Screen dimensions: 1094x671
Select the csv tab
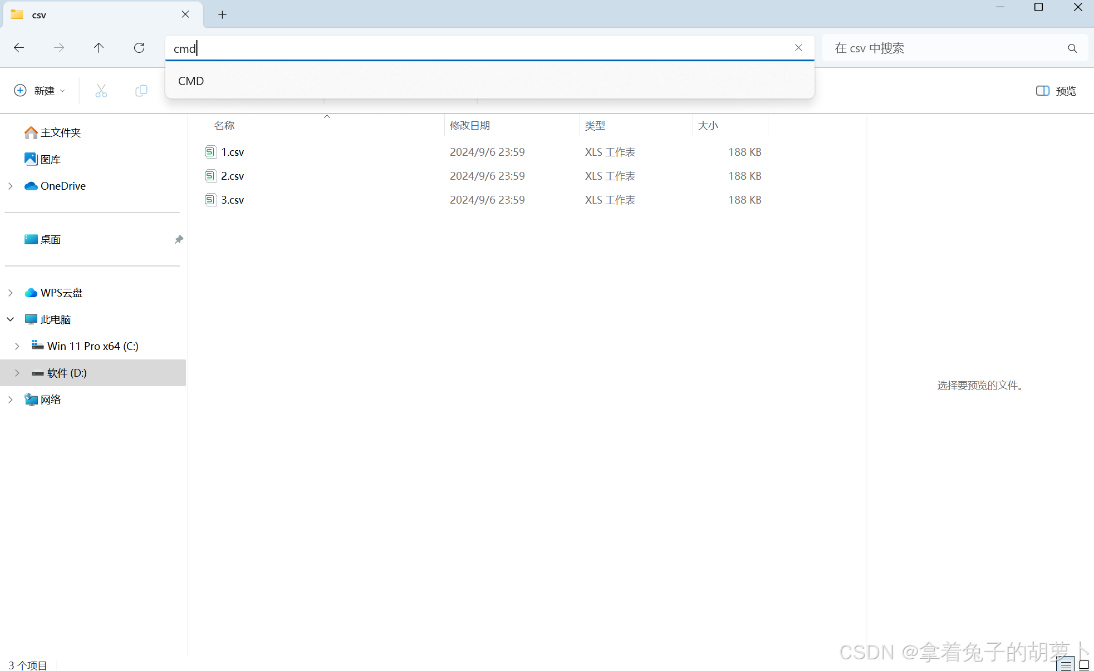pos(95,15)
